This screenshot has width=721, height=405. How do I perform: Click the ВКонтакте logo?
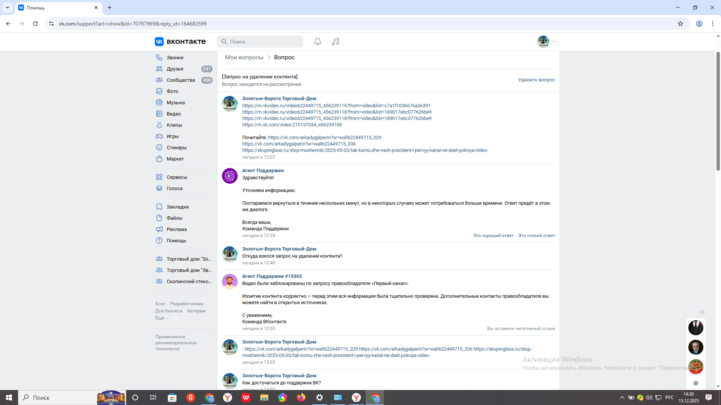[180, 42]
